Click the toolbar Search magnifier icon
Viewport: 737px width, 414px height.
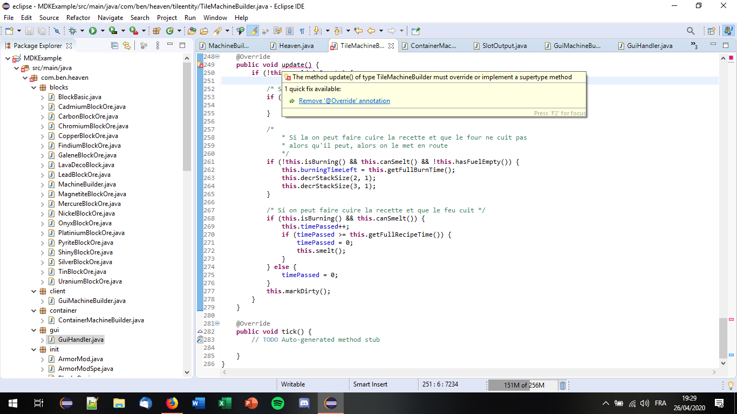(691, 31)
